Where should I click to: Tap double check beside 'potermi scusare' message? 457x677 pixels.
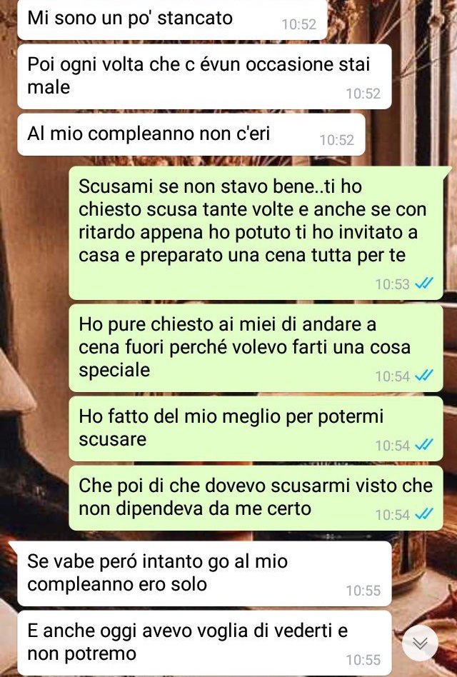tap(423, 445)
